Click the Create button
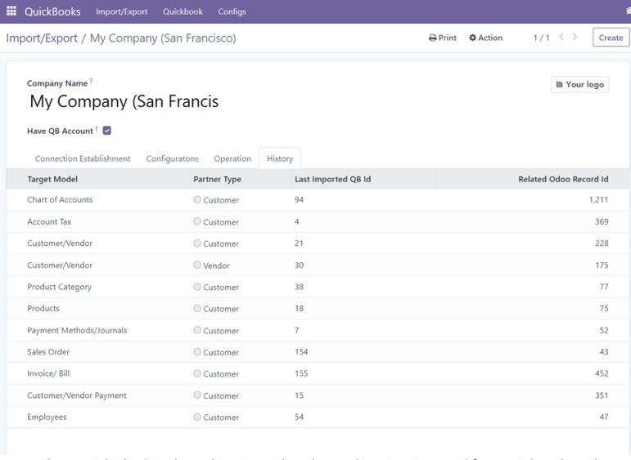The width and height of the screenshot is (631, 460). [611, 38]
